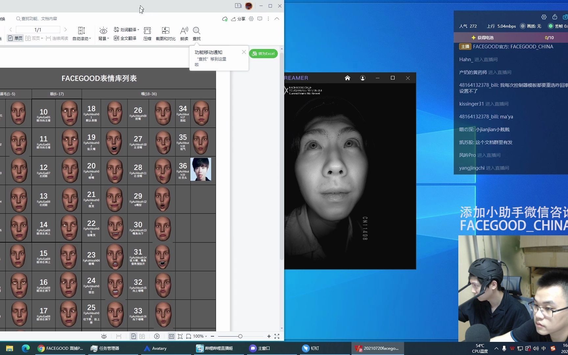Click the zoom in plus button
This screenshot has width=568, height=355.
[269, 336]
